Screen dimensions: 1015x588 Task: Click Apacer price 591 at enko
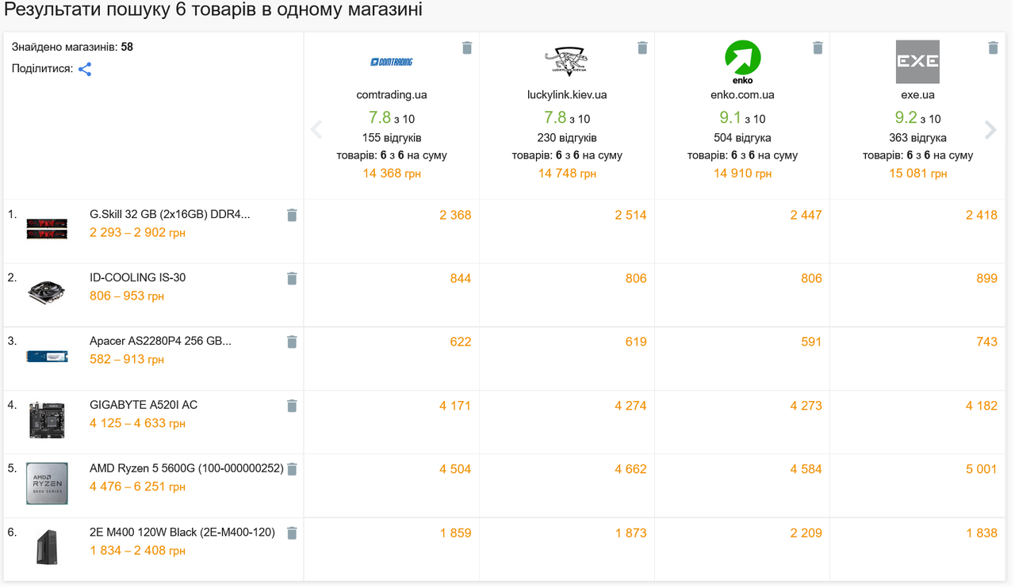[811, 342]
